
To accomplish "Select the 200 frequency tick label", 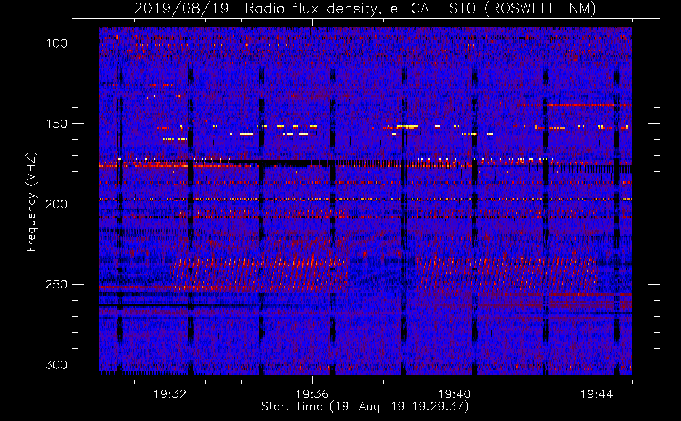I will coord(57,204).
